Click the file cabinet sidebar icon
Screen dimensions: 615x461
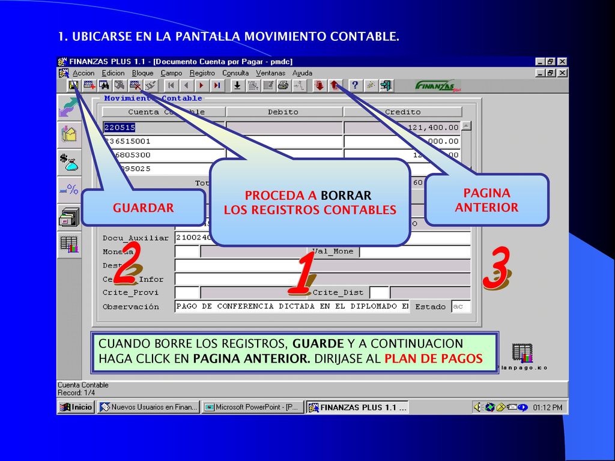tap(69, 217)
